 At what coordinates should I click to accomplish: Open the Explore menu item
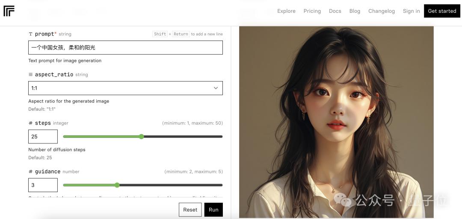[286, 11]
